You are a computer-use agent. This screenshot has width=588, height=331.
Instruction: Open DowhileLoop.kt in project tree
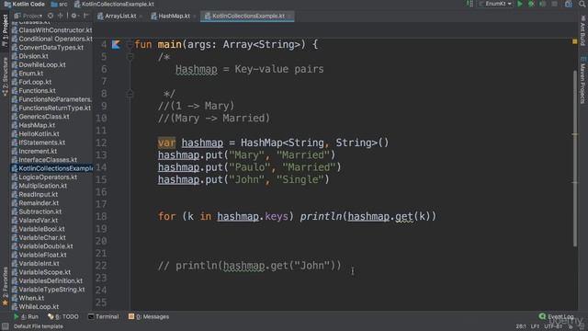click(x=39, y=64)
